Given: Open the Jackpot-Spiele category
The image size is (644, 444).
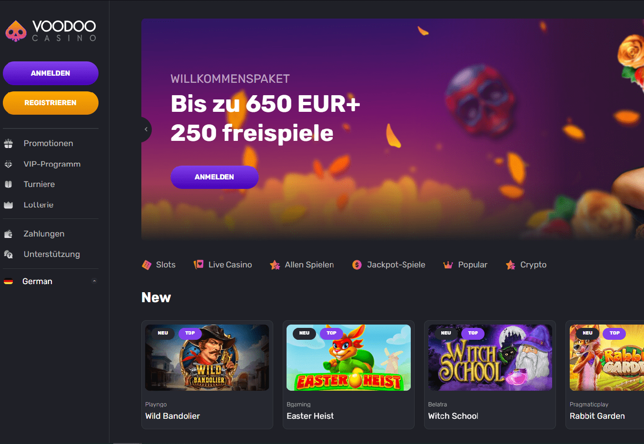Looking at the screenshot, I should pos(389,265).
